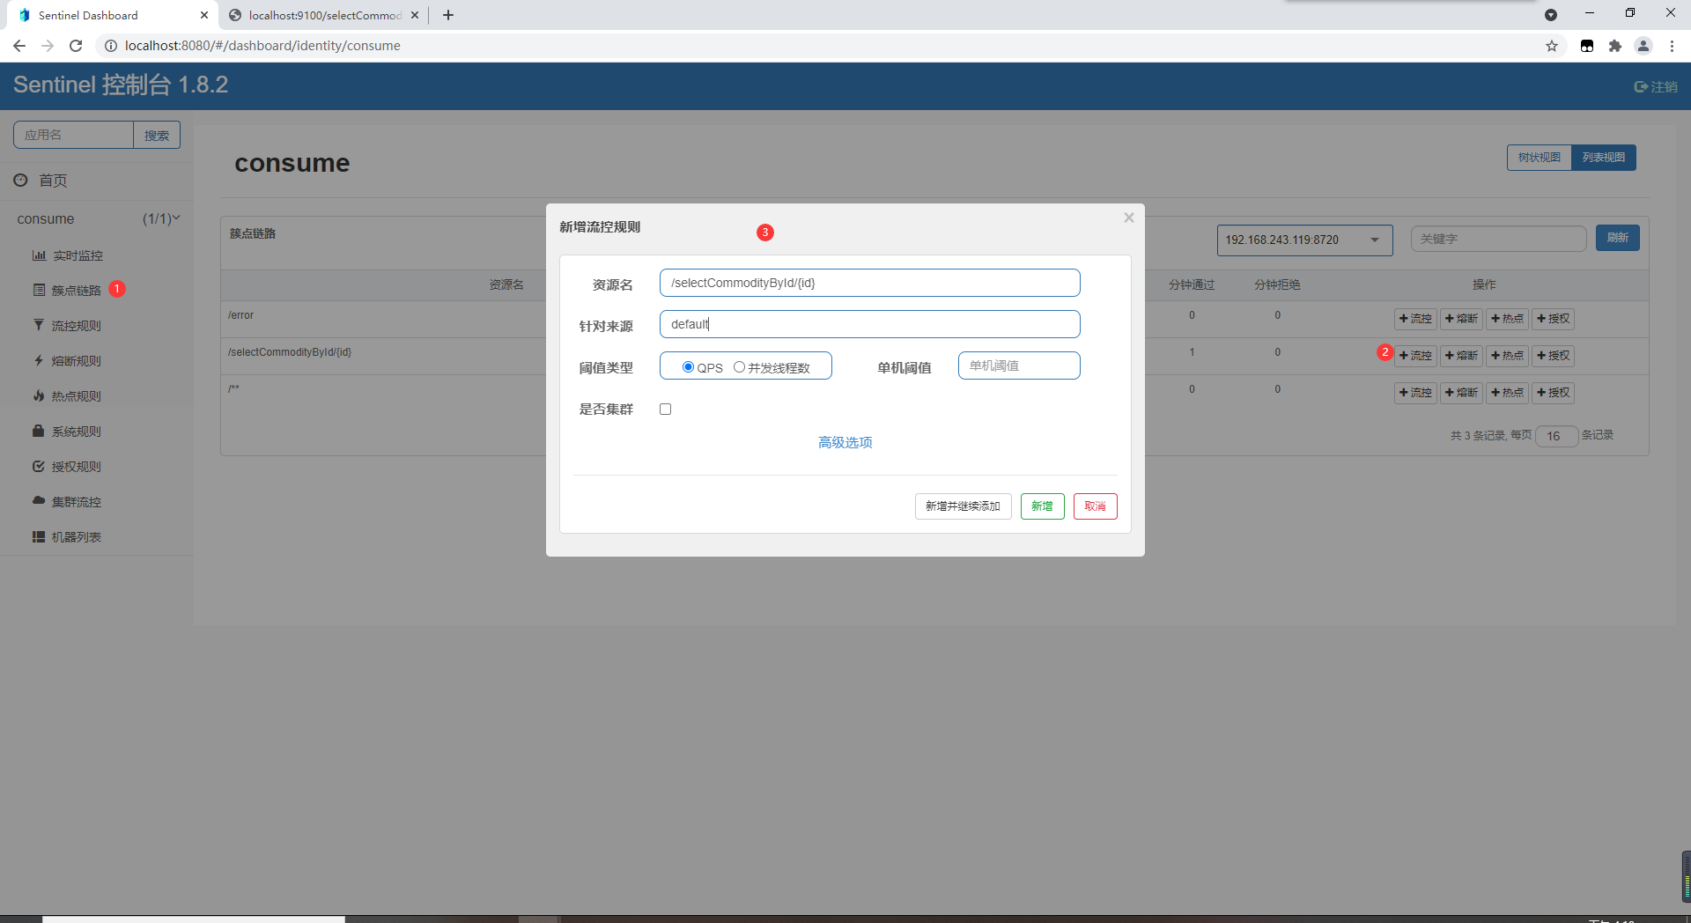Click the green 新增 button
This screenshot has width=1691, height=923.
click(x=1042, y=506)
